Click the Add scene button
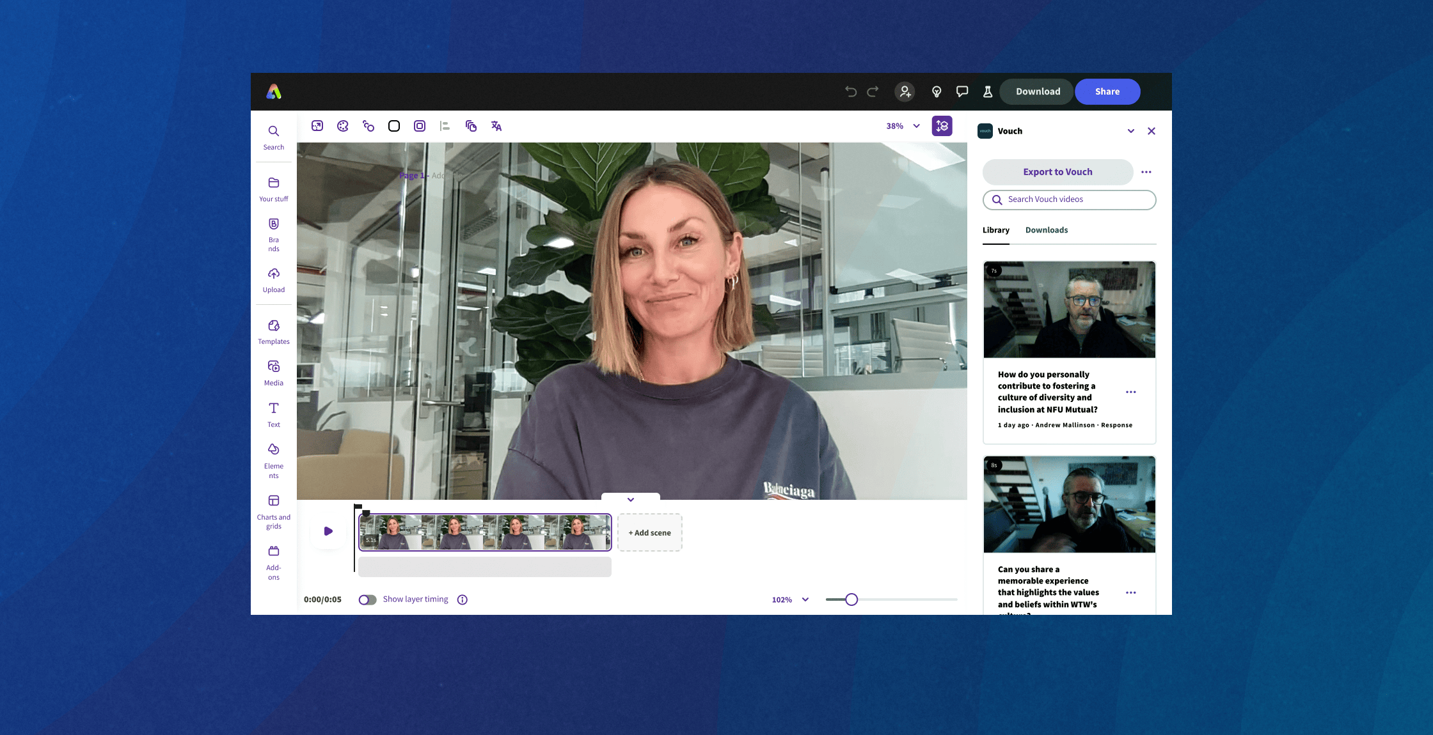The height and width of the screenshot is (735, 1433). [649, 532]
